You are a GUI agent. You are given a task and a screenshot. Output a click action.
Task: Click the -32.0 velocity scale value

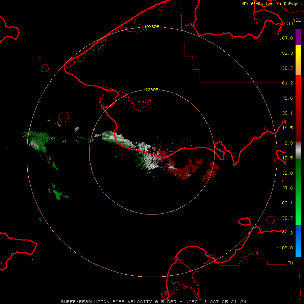pyautogui.click(x=286, y=173)
